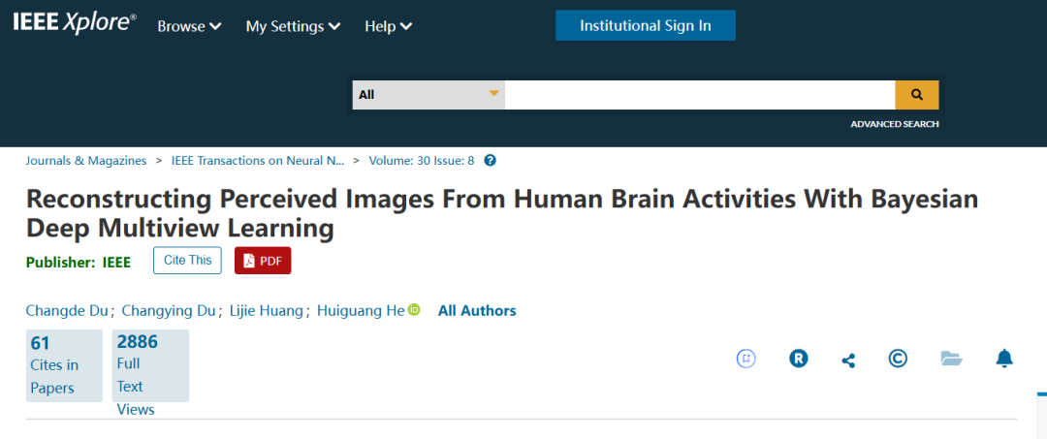Click the circled R rights icon

click(x=798, y=359)
